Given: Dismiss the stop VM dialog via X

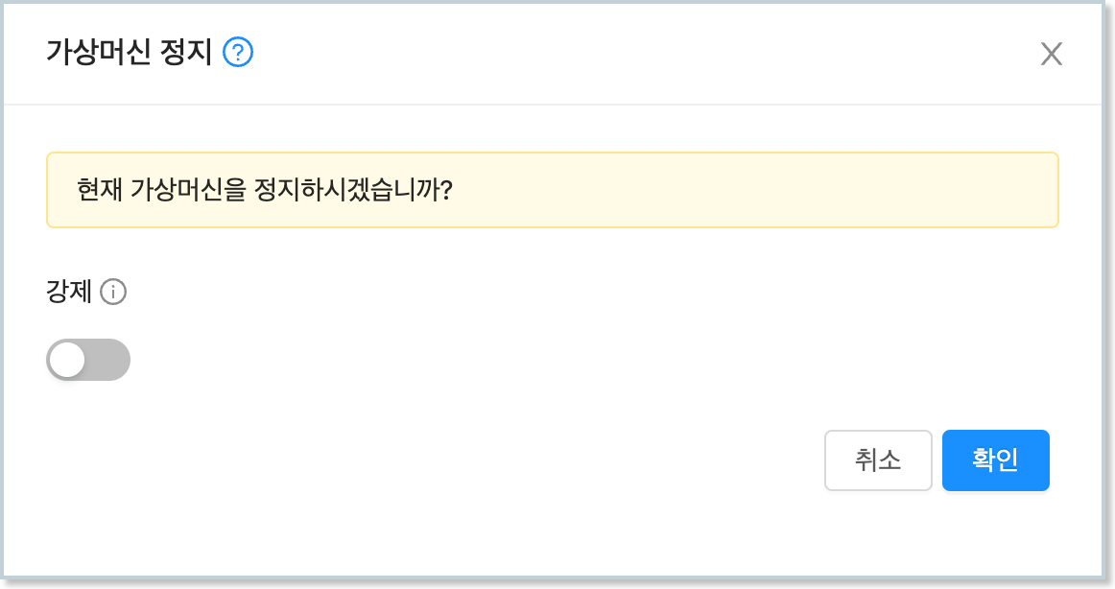Looking at the screenshot, I should click(x=1051, y=54).
